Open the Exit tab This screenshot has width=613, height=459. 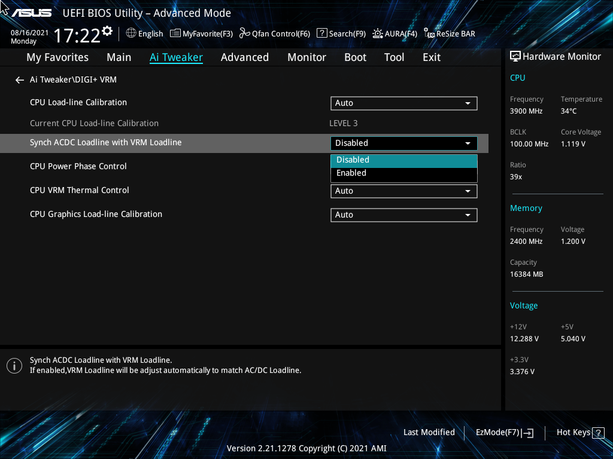432,57
